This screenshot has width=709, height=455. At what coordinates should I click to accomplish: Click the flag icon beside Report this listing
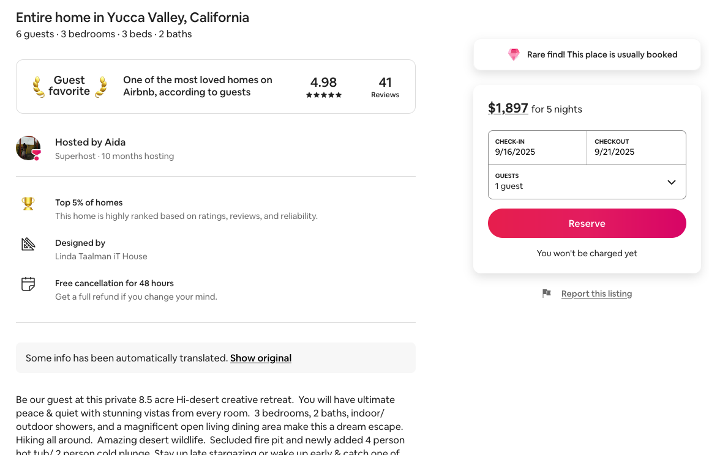coord(547,294)
